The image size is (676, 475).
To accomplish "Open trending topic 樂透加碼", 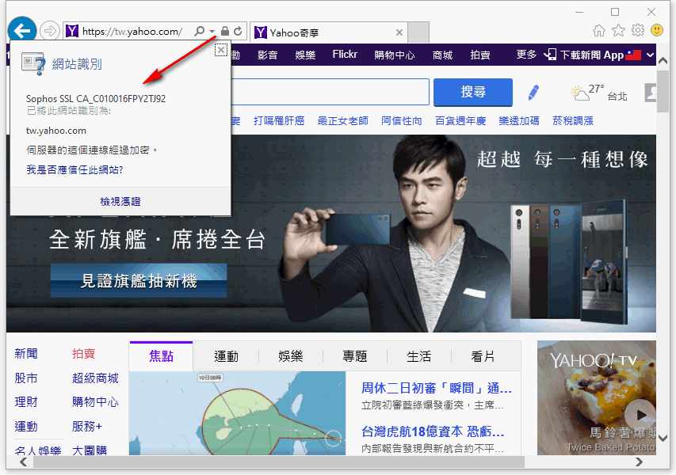I will (519, 120).
